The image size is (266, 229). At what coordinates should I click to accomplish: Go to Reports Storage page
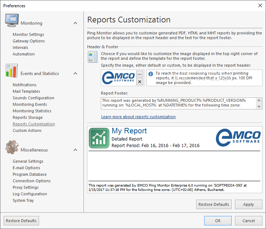pyautogui.click(x=28, y=117)
